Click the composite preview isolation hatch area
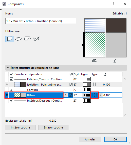This screenshot has width=131, height=145. [95, 25]
